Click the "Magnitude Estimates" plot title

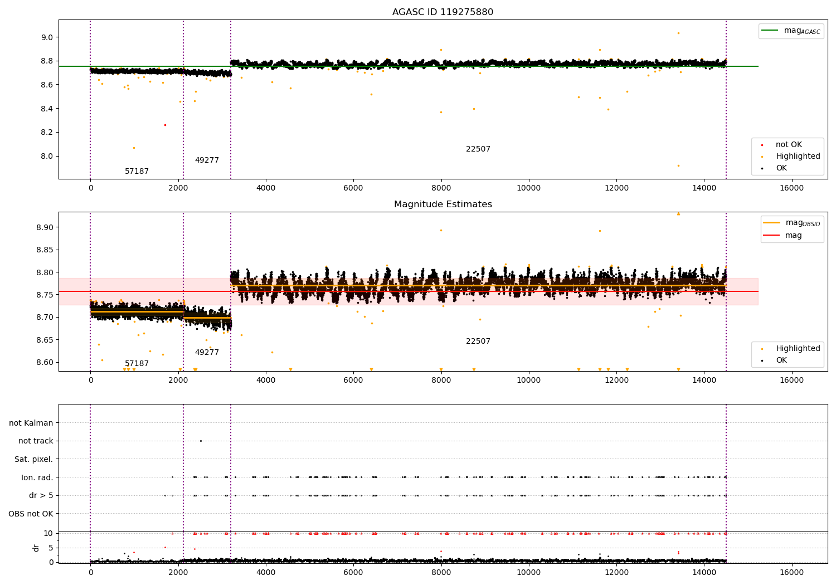443,204
